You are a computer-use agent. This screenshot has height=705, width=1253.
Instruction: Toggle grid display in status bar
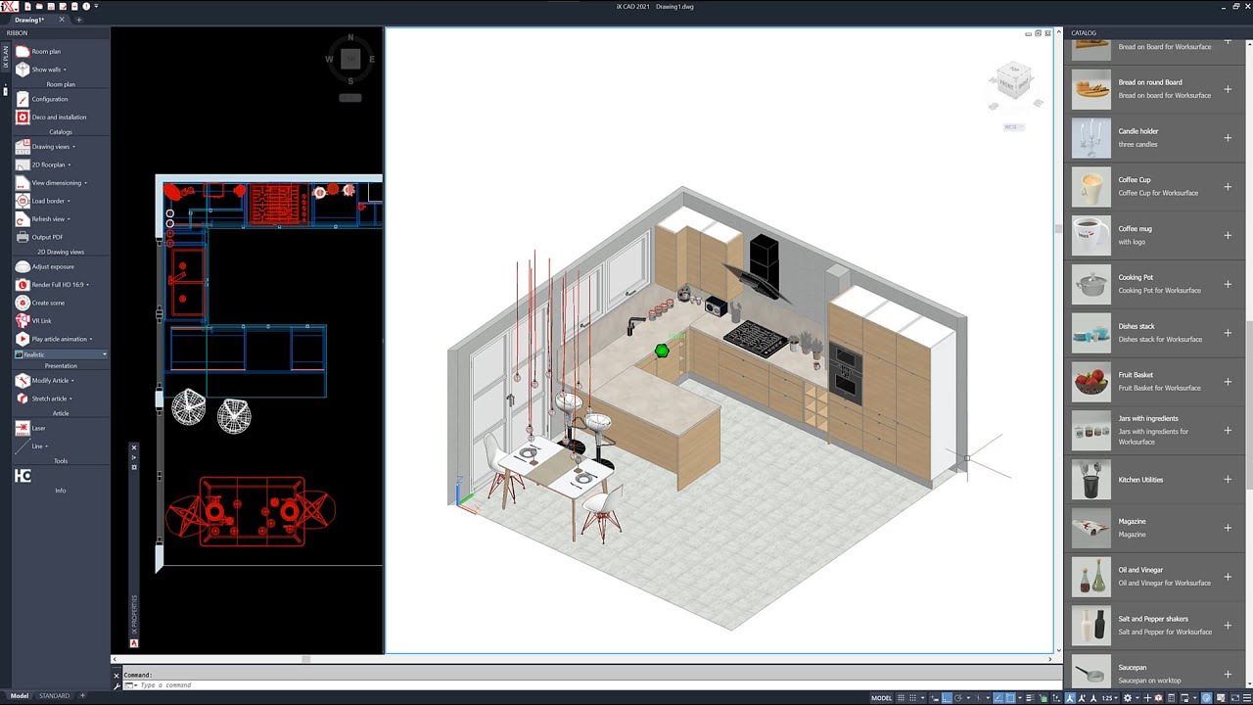pyautogui.click(x=900, y=698)
